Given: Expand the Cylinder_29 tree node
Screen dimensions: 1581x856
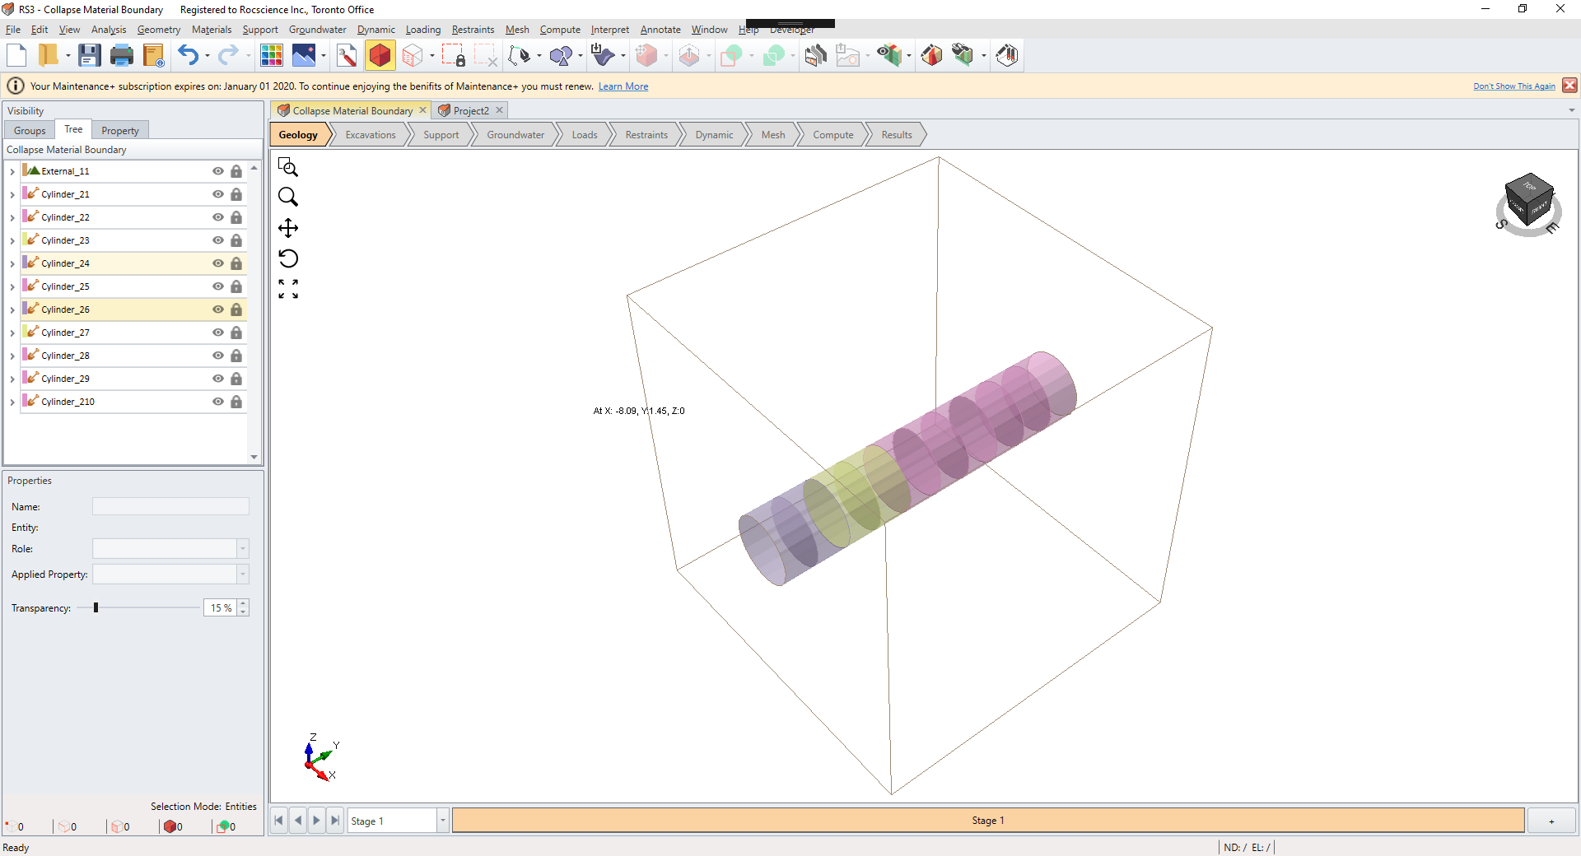Looking at the screenshot, I should tap(12, 379).
